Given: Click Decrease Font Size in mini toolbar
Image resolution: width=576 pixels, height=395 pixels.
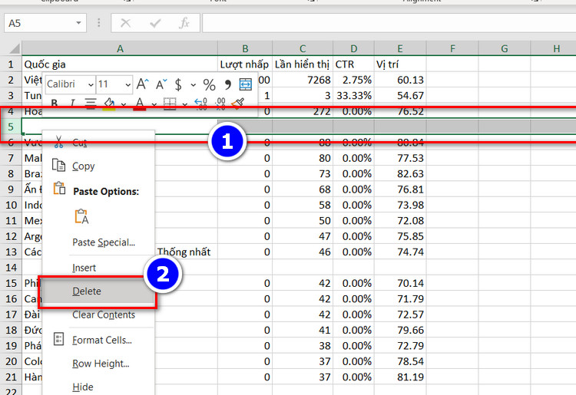Looking at the screenshot, I should tap(161, 84).
